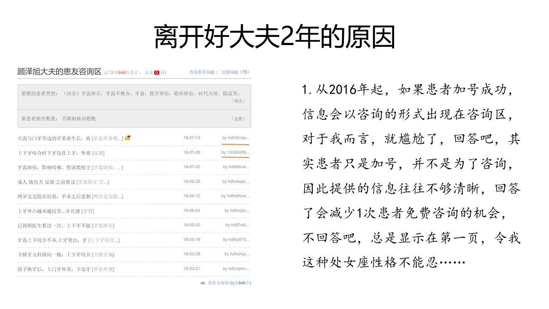This screenshot has height=309, width=549.
Task: Click user 'by hdfuhphn...'
Action: tap(235, 269)
